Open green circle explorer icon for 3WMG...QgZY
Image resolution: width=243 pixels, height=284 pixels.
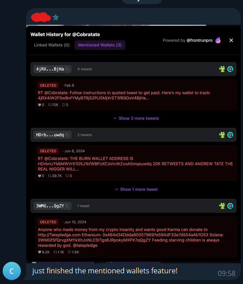pyautogui.click(x=230, y=206)
